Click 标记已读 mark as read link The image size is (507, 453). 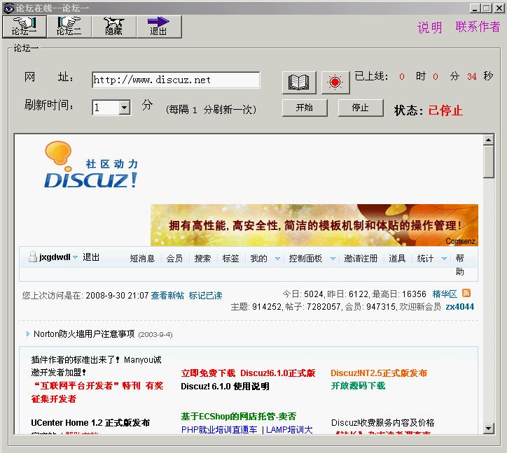pos(205,296)
